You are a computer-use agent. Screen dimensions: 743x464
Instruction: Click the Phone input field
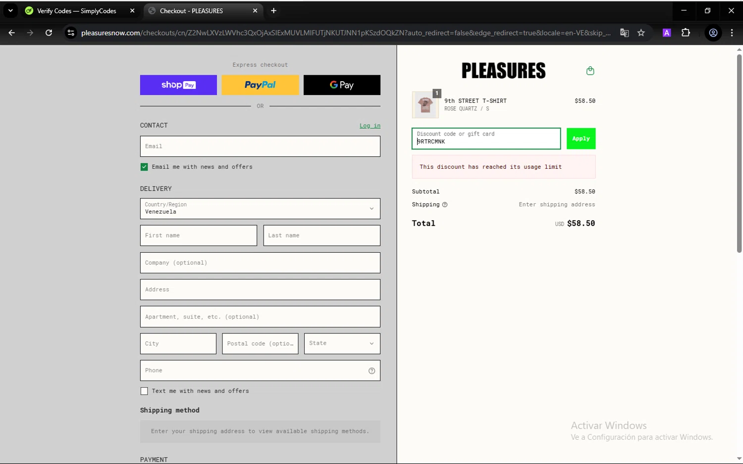(x=260, y=371)
